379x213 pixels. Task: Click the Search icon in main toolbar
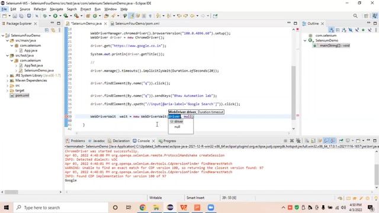113,16
